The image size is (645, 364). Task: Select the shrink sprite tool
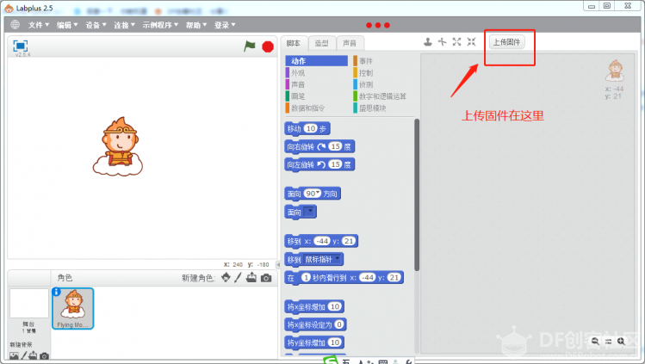[x=471, y=41]
